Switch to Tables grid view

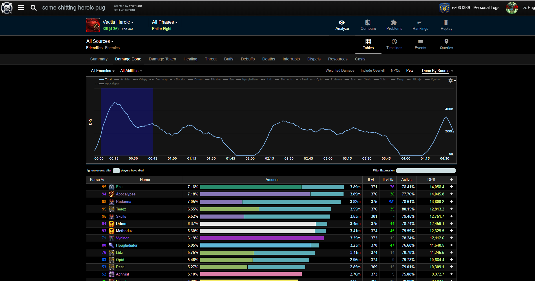coord(368,42)
